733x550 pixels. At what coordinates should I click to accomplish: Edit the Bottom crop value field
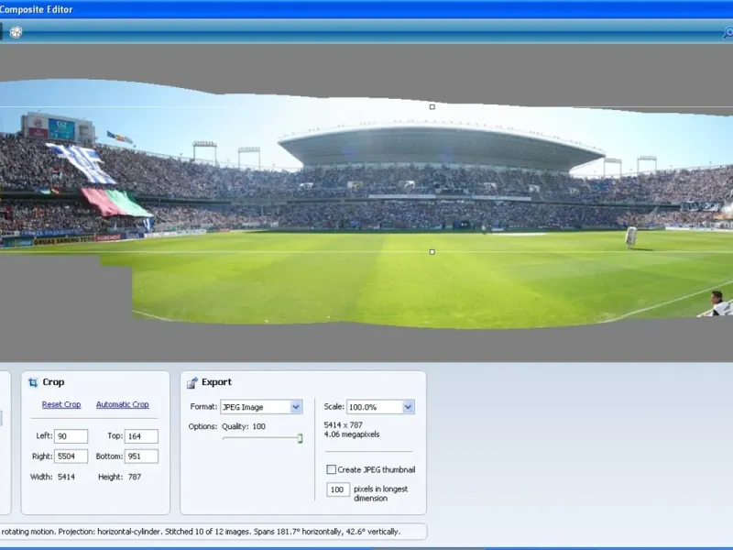tap(141, 456)
